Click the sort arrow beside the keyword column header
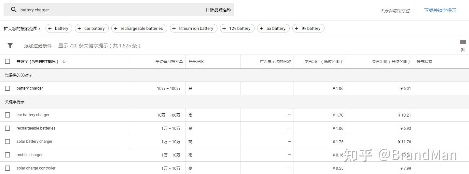This screenshot has height=174, width=469. [64, 62]
